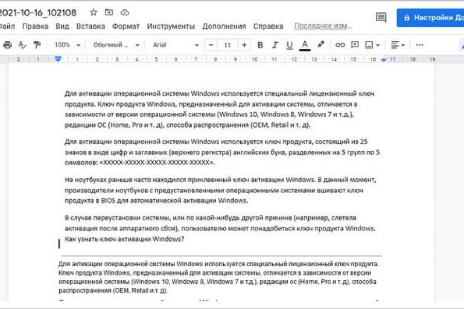Open the Дополнения menu
Image resolution: width=464 pixels, height=309 pixels.
(x=224, y=26)
